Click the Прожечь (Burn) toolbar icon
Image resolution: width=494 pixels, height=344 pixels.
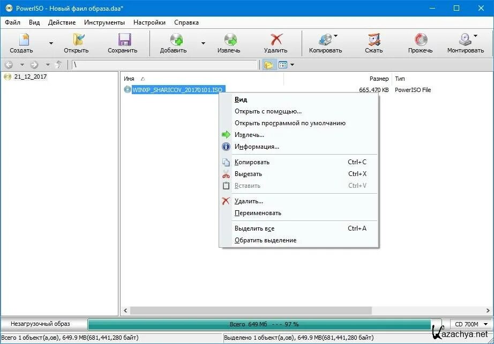(x=421, y=40)
